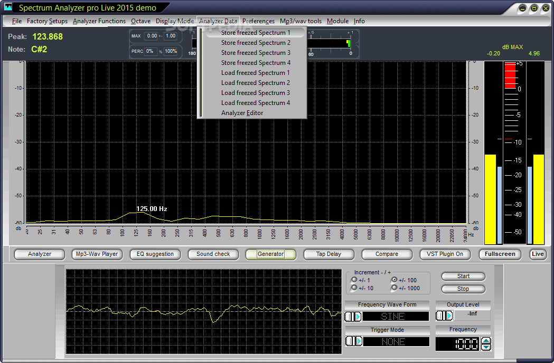This screenshot has height=363, width=554.
Task: Click the 125.00 Hz peak label on spectrum
Action: point(152,209)
